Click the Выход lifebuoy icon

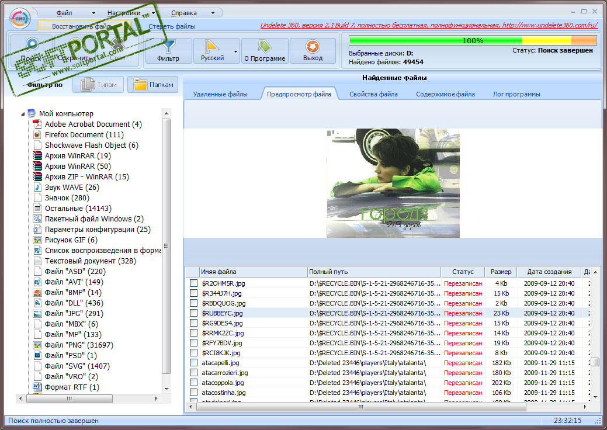(313, 46)
